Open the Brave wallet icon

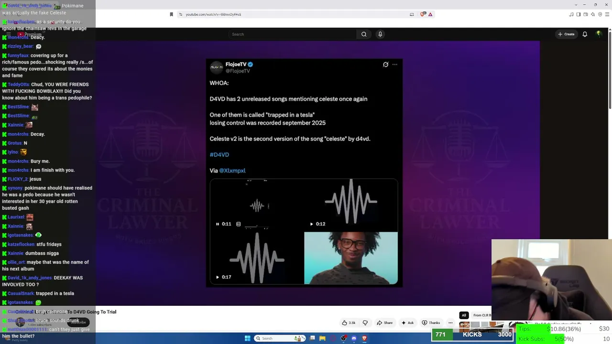[585, 14]
